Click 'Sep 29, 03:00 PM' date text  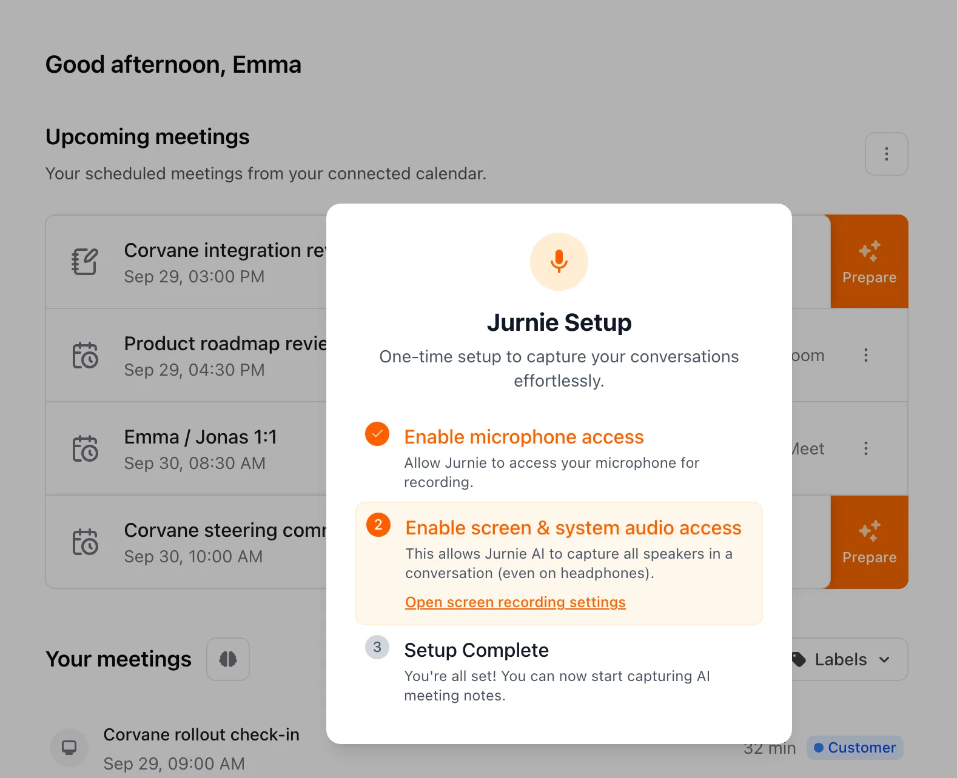[194, 277]
